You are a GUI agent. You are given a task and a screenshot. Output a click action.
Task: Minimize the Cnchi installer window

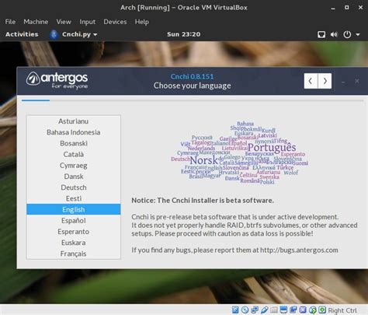click(343, 82)
